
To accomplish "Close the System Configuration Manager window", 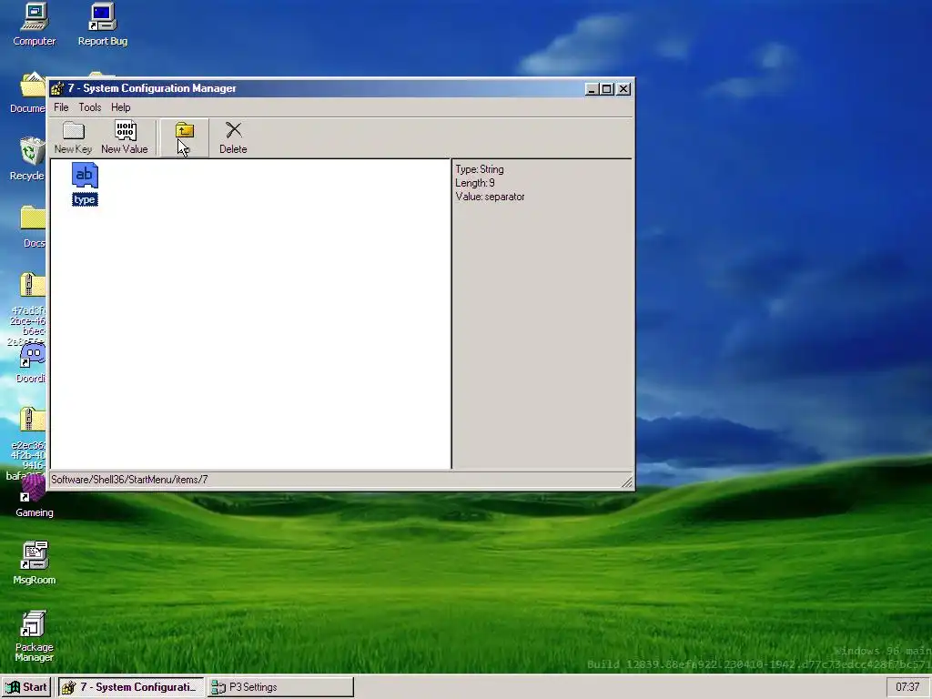I will (x=623, y=89).
